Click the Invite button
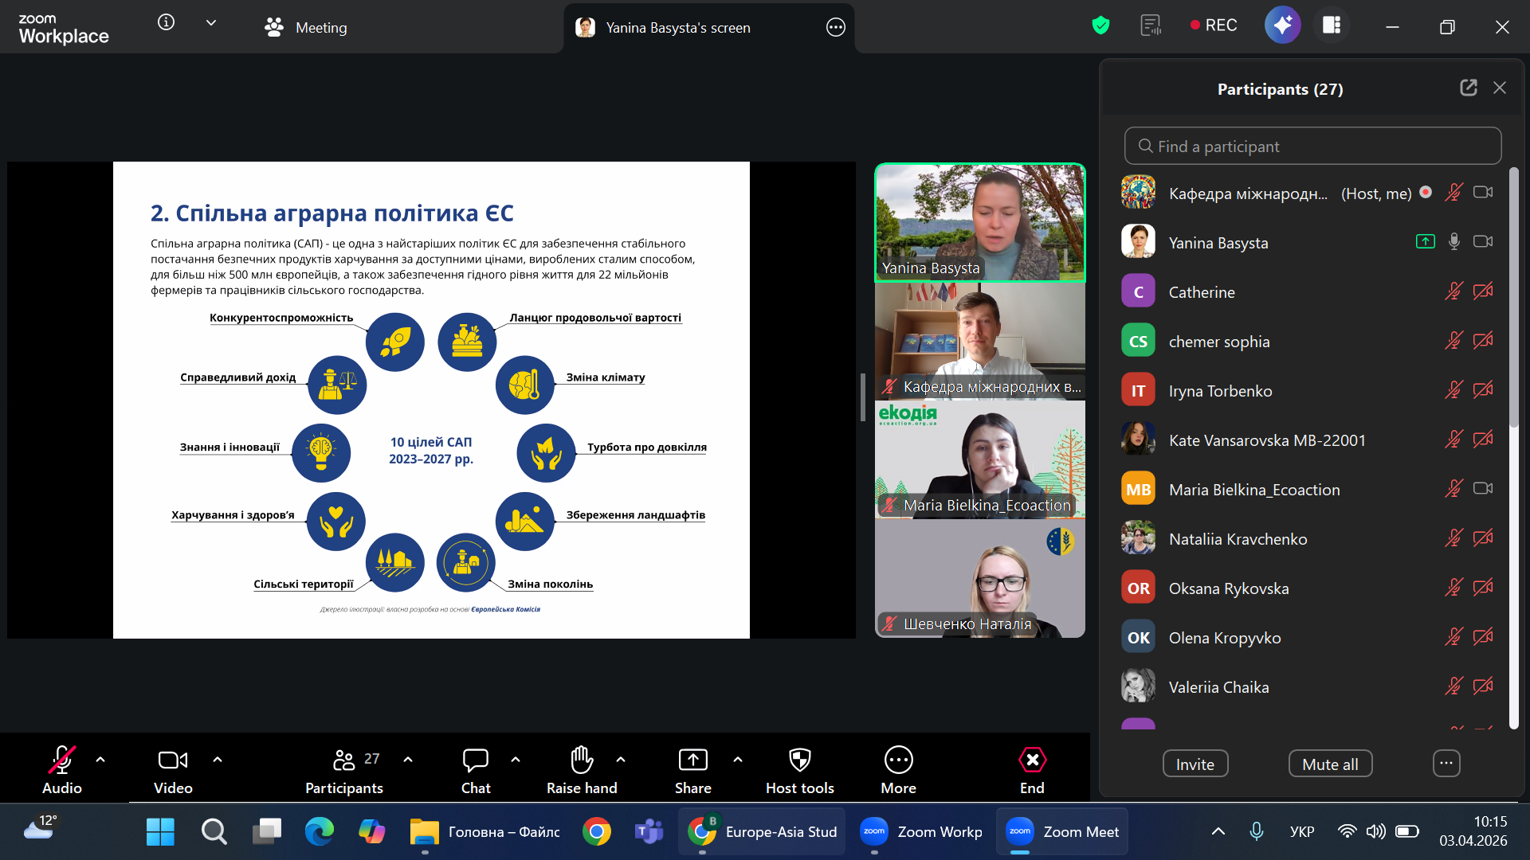Screen dimensions: 1530x860 (x=1195, y=764)
